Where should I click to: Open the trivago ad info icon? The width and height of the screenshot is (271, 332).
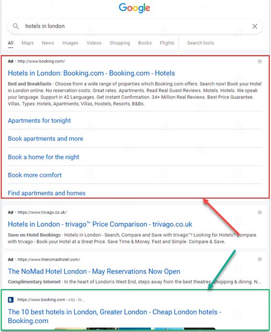tap(259, 212)
